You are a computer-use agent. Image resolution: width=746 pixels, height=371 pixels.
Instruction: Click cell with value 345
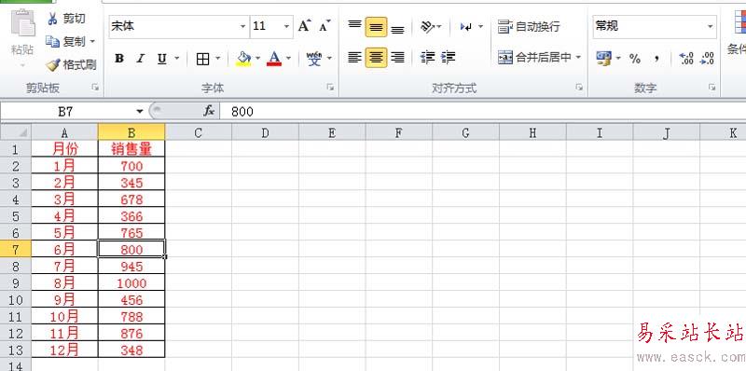(131, 183)
